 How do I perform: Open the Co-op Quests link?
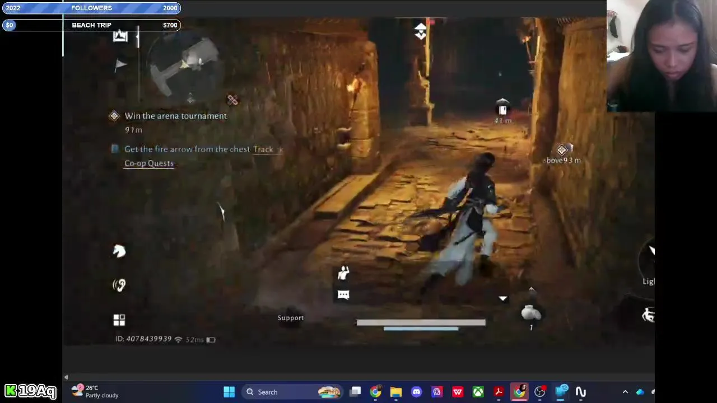point(149,163)
